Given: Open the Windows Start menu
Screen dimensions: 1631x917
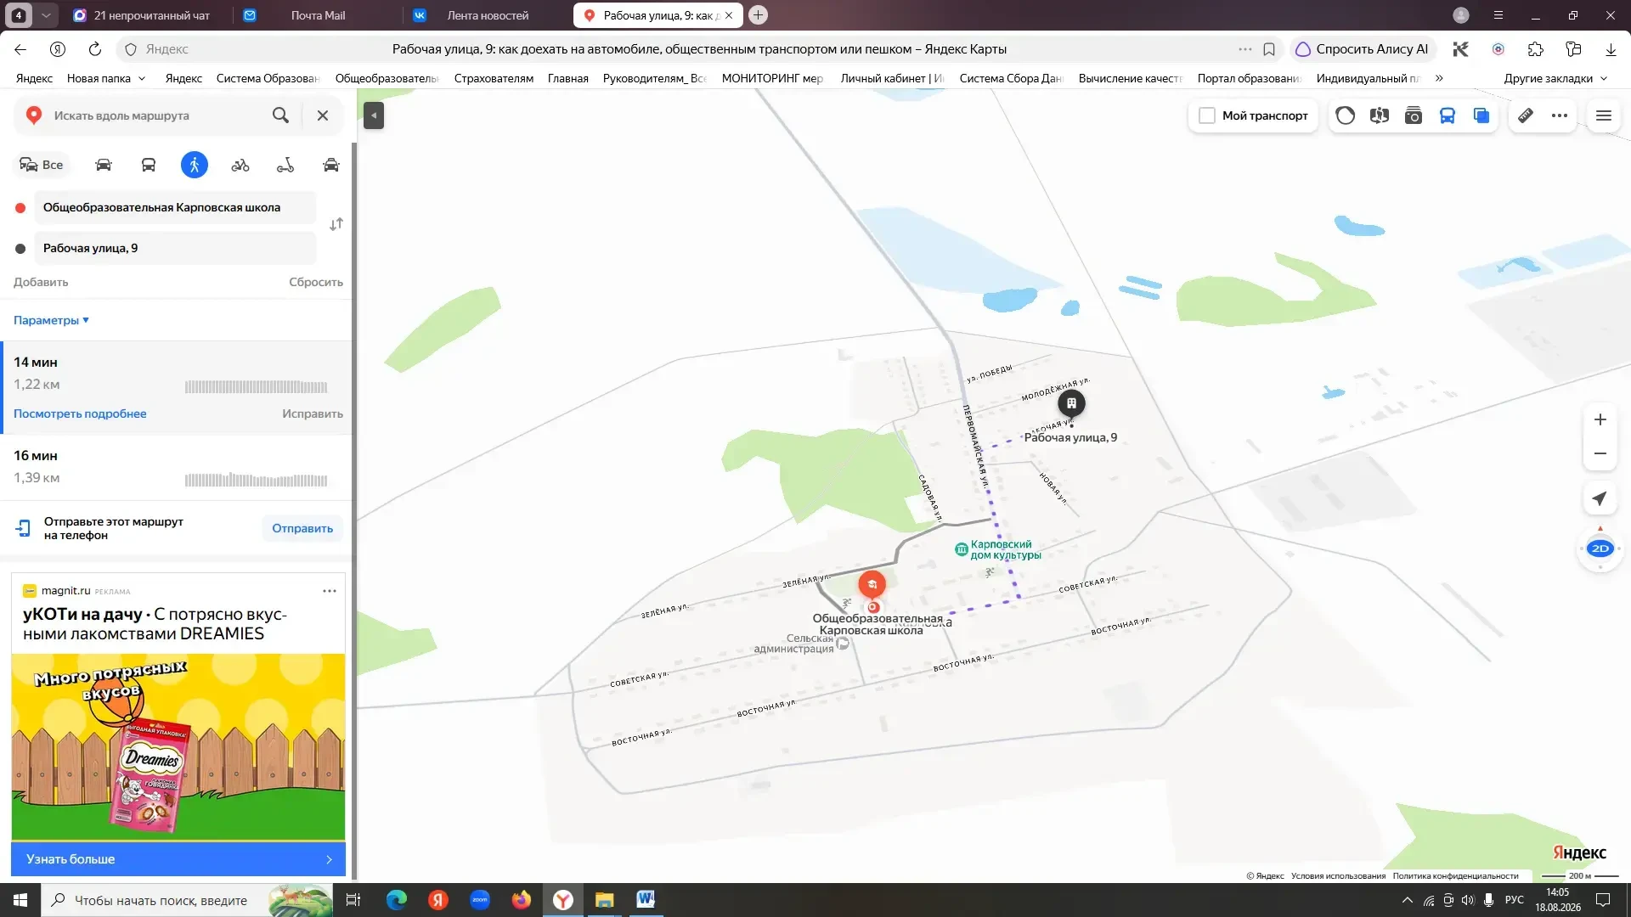Looking at the screenshot, I should [20, 900].
